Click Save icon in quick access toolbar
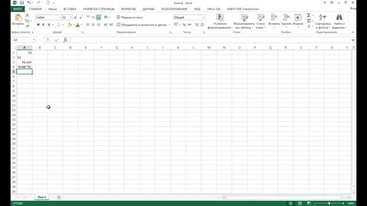This screenshot has width=367, height=206. coord(22,3)
